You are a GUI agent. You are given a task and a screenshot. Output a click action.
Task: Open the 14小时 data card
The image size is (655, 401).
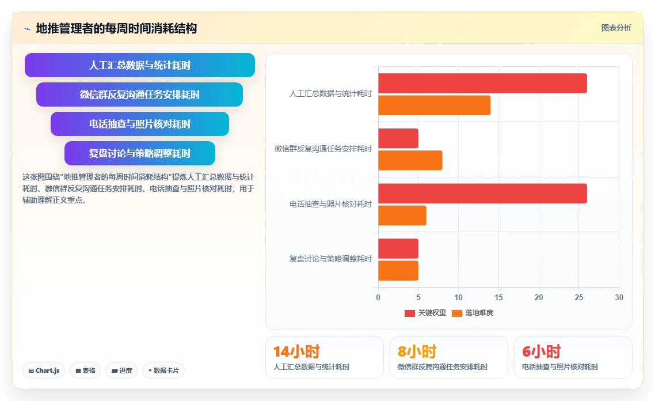325,358
